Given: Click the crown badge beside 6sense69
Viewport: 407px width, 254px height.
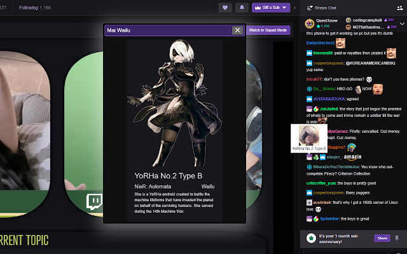Looking at the screenshot, I should [309, 53].
